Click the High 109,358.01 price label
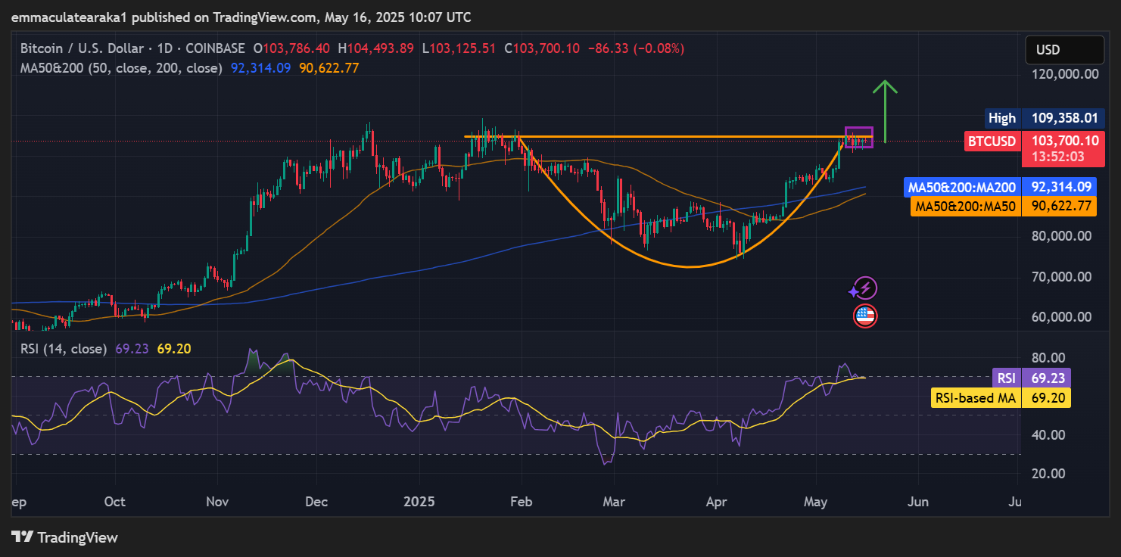 tap(1045, 118)
